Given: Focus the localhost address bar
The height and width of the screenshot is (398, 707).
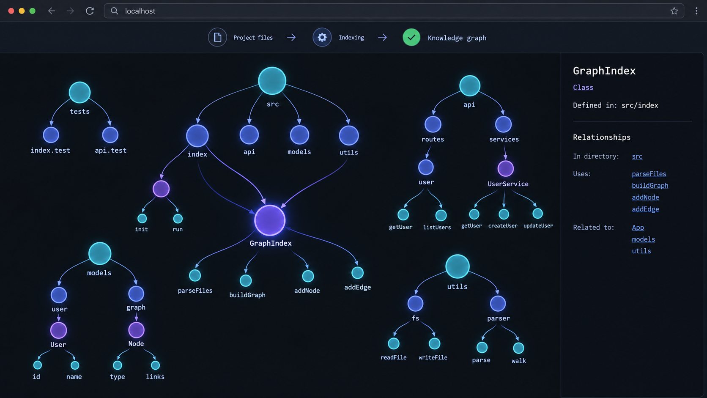Looking at the screenshot, I should 394,11.
